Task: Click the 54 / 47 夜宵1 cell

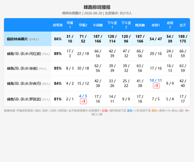Action: pyautogui.click(x=156, y=39)
